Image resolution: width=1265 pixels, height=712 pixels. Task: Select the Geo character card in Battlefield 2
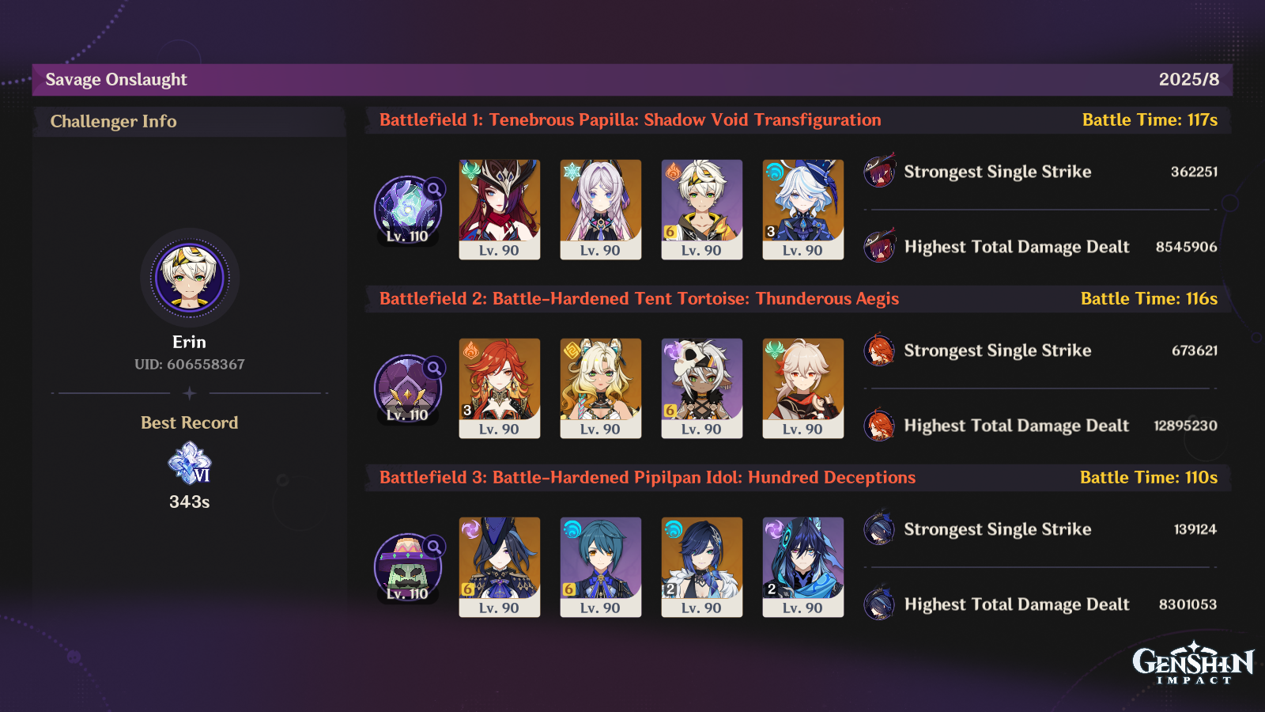601,388
